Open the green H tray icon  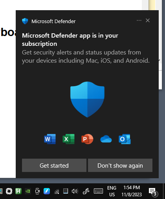pos(18,191)
